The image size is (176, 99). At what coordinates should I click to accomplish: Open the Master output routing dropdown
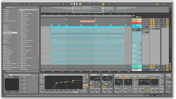[x=146, y=32]
